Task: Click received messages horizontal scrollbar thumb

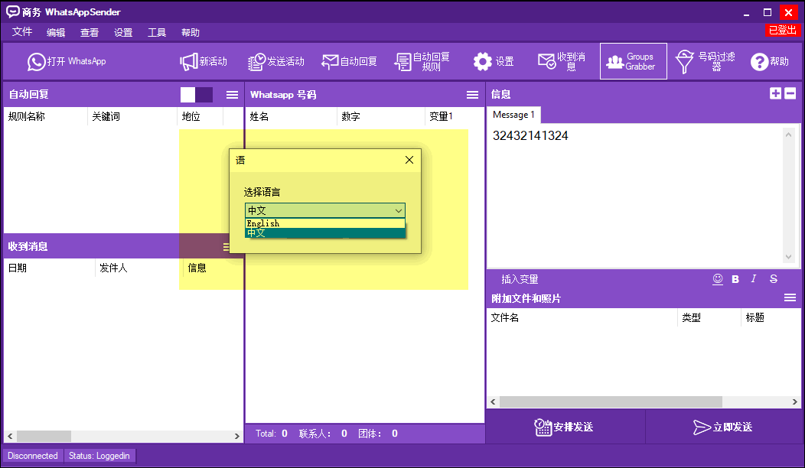Action: coord(44,436)
